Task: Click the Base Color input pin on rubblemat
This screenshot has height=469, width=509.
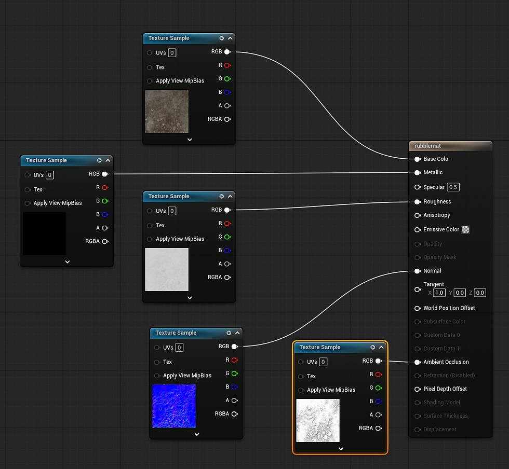Action: [x=418, y=159]
